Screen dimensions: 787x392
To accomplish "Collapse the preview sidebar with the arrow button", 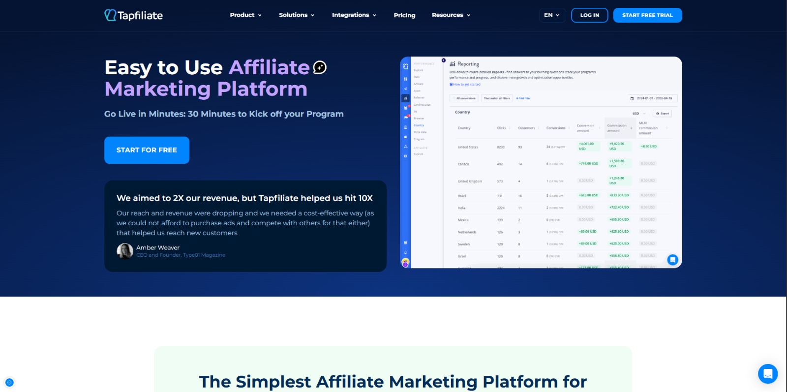I will tap(444, 60).
